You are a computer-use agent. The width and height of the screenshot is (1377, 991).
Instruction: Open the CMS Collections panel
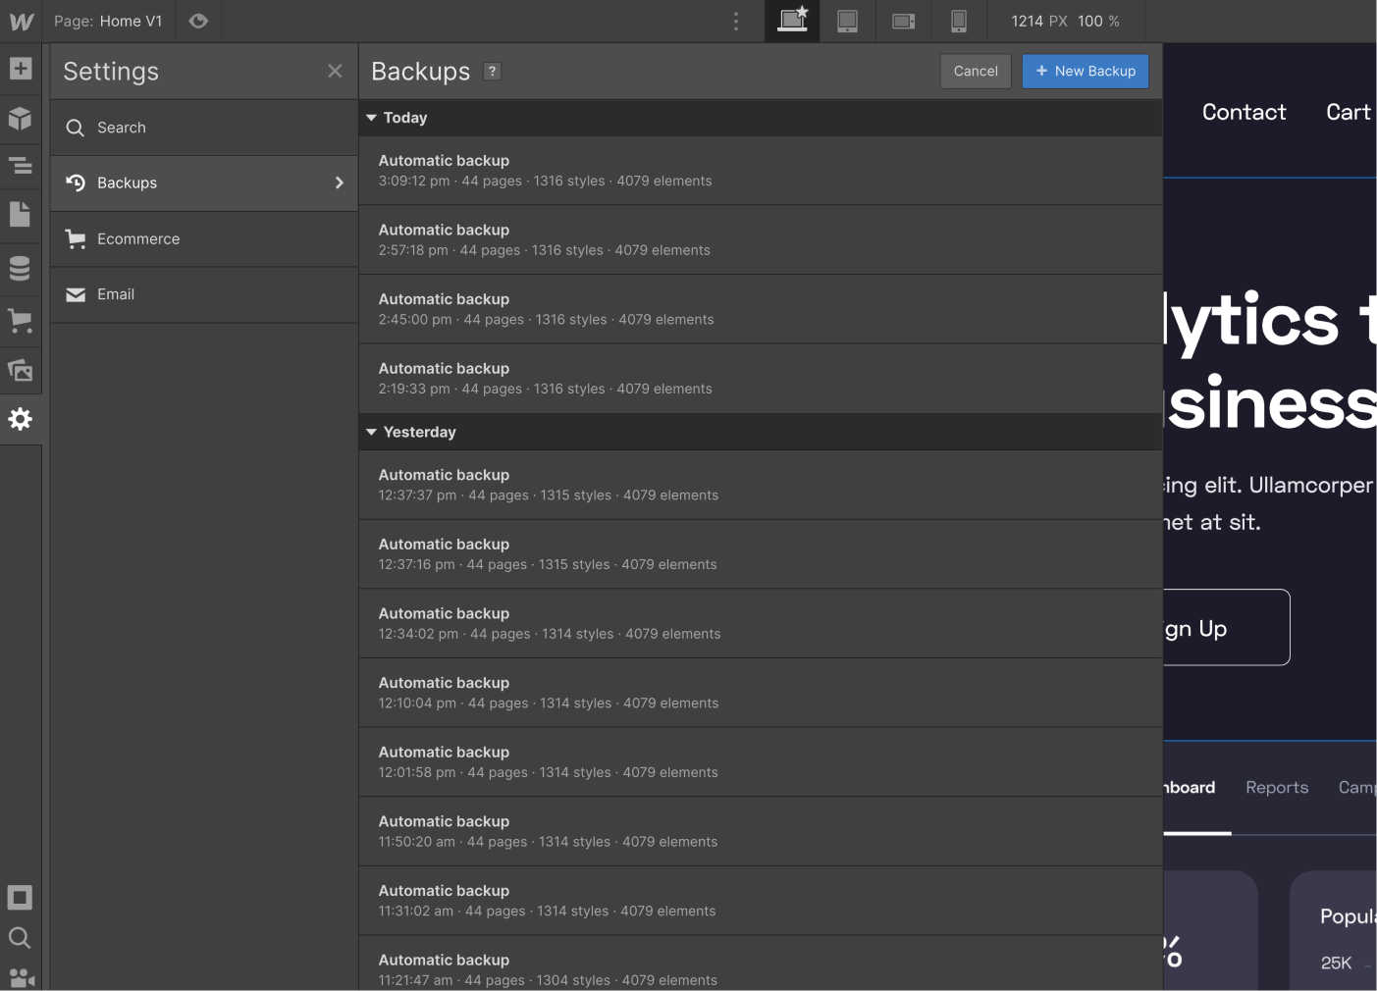coord(21,268)
